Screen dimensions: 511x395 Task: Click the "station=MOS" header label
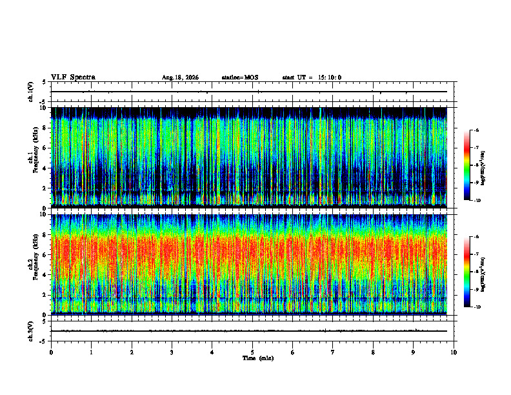coord(240,77)
